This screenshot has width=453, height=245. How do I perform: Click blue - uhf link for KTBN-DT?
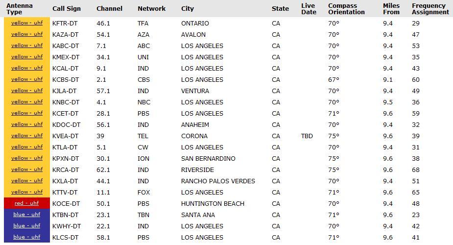(x=26, y=215)
